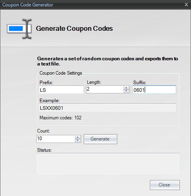Screen dimensions: 191x196
Task: Click the 'Coupon Code Generator' title bar text
Action: 28,5
